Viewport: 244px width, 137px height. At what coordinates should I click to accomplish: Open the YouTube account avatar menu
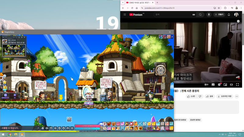tap(236, 15)
